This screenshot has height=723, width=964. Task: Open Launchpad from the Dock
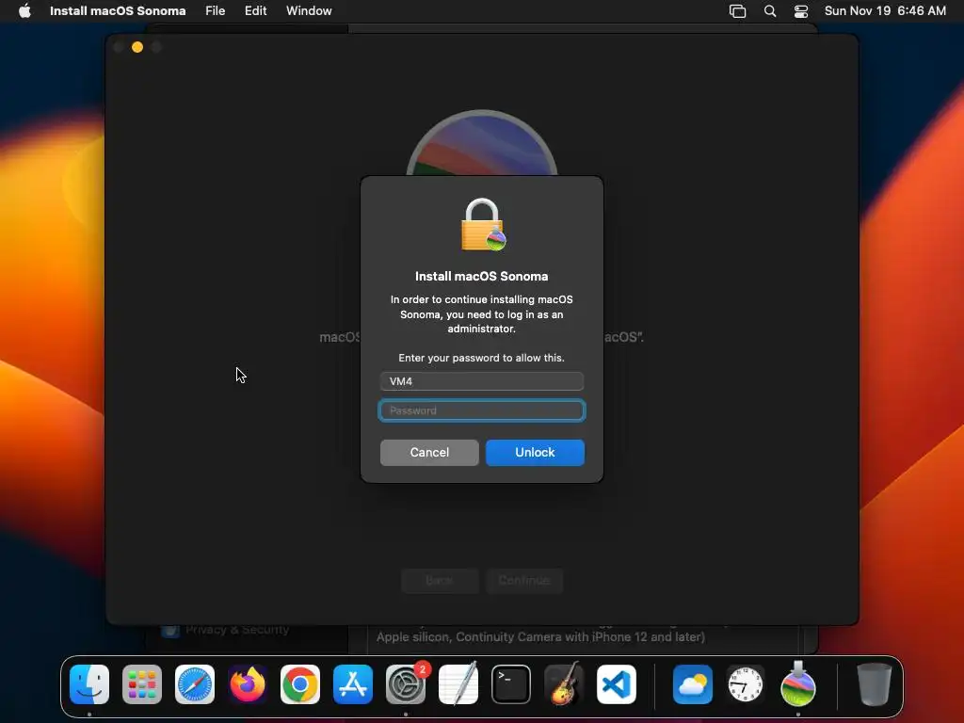pyautogui.click(x=142, y=684)
